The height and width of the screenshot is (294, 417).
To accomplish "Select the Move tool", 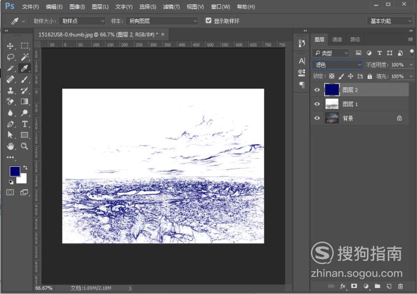I will click(x=10, y=46).
